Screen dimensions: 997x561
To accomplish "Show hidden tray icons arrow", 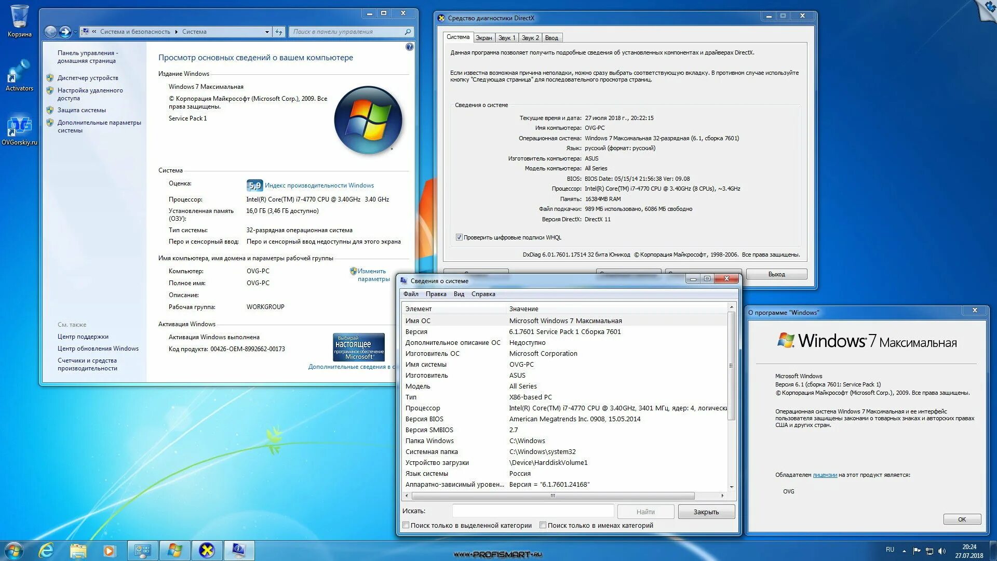I will [x=904, y=551].
